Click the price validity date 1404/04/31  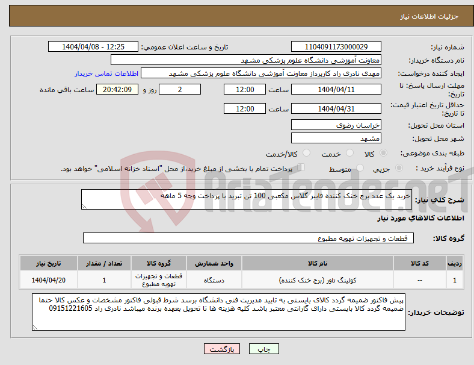(336, 108)
